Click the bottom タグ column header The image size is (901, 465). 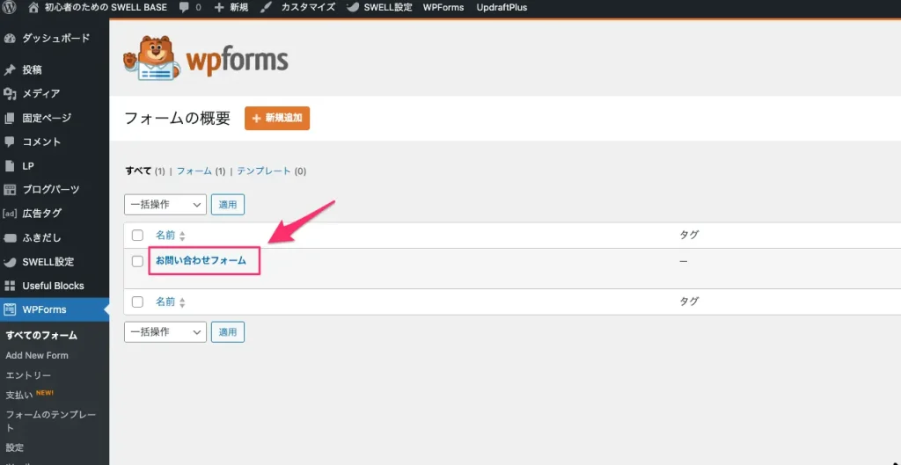pos(689,302)
